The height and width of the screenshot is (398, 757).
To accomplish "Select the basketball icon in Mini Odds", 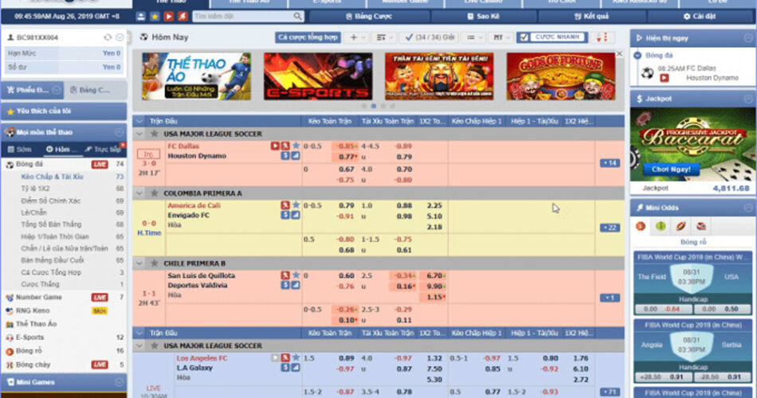I will 641,226.
